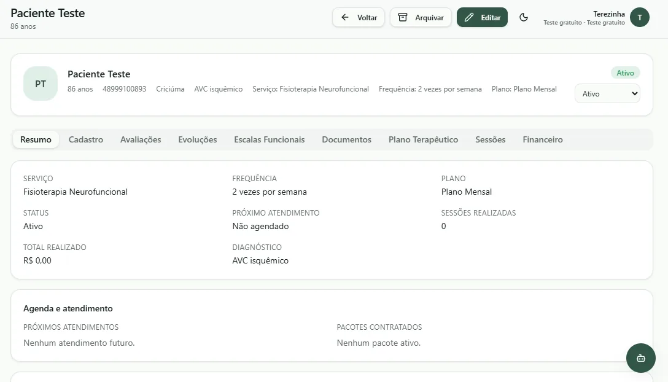Switch to the Documentos tab
The height and width of the screenshot is (382, 668).
click(346, 139)
